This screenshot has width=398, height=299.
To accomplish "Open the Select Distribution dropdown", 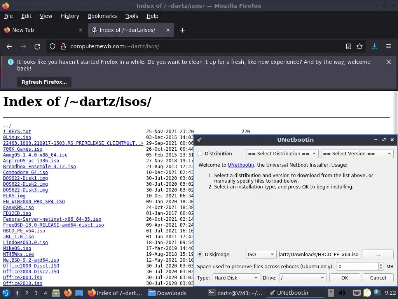I will (x=282, y=153).
